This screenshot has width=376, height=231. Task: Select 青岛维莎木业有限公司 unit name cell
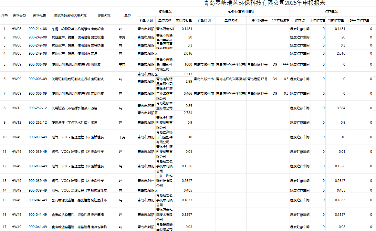click(164, 106)
